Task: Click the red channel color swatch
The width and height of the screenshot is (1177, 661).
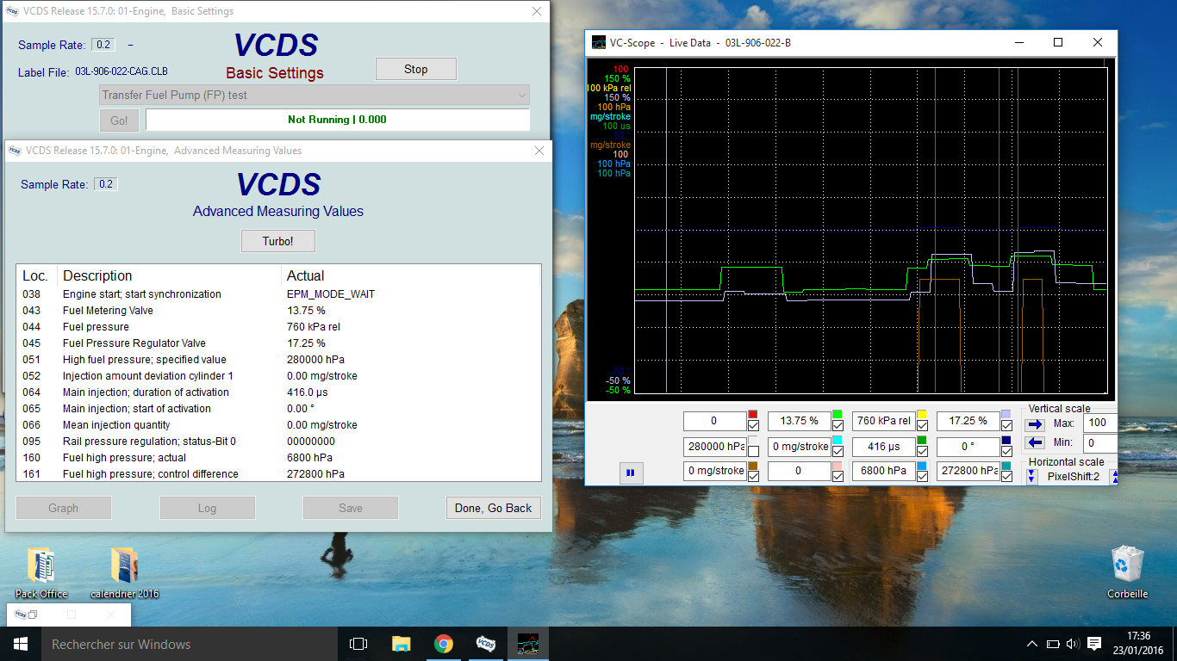Action: 753,415
